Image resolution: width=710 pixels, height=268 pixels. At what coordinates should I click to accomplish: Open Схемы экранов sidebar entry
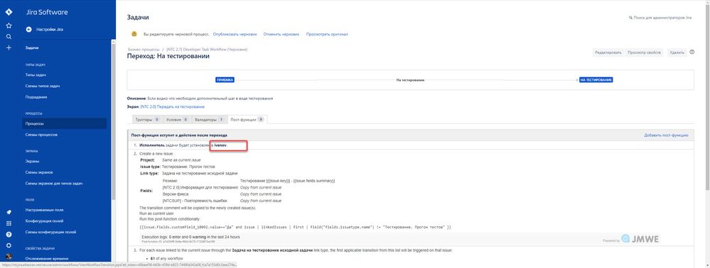(39, 172)
